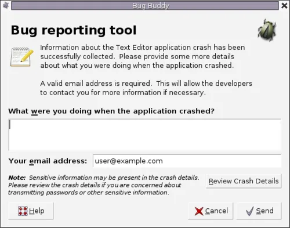
Task: Click the Send button
Action: point(259,211)
